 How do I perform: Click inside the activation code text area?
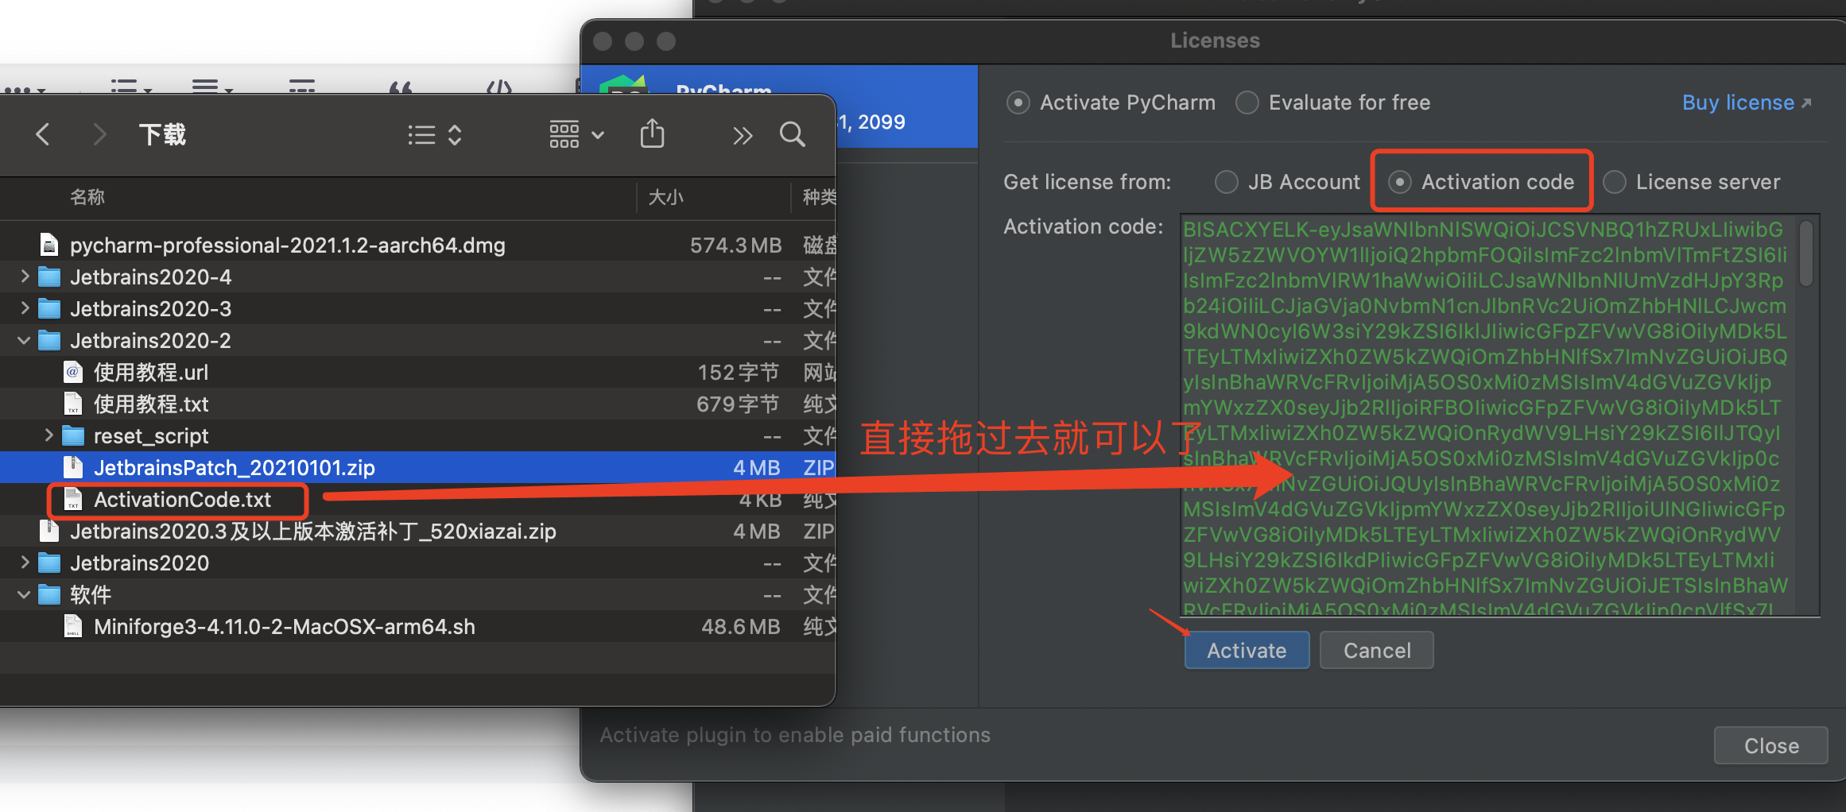click(1495, 413)
